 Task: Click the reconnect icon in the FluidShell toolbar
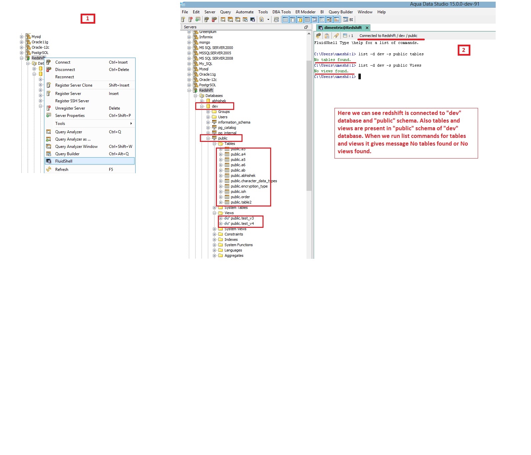319,36
